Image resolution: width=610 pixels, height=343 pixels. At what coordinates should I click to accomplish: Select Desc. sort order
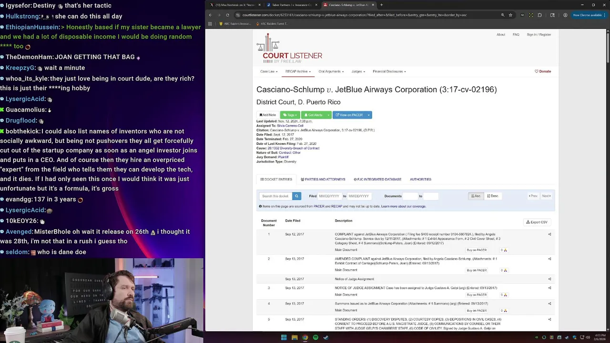click(492, 196)
